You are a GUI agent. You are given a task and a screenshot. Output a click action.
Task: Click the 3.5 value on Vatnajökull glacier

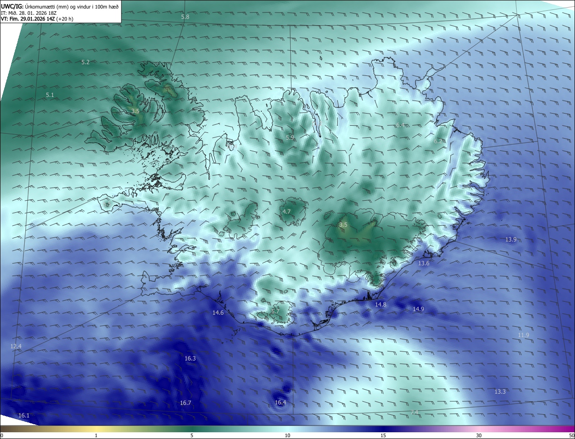(343, 224)
